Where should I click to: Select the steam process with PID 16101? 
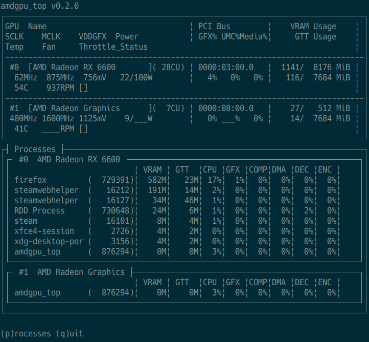26,221
